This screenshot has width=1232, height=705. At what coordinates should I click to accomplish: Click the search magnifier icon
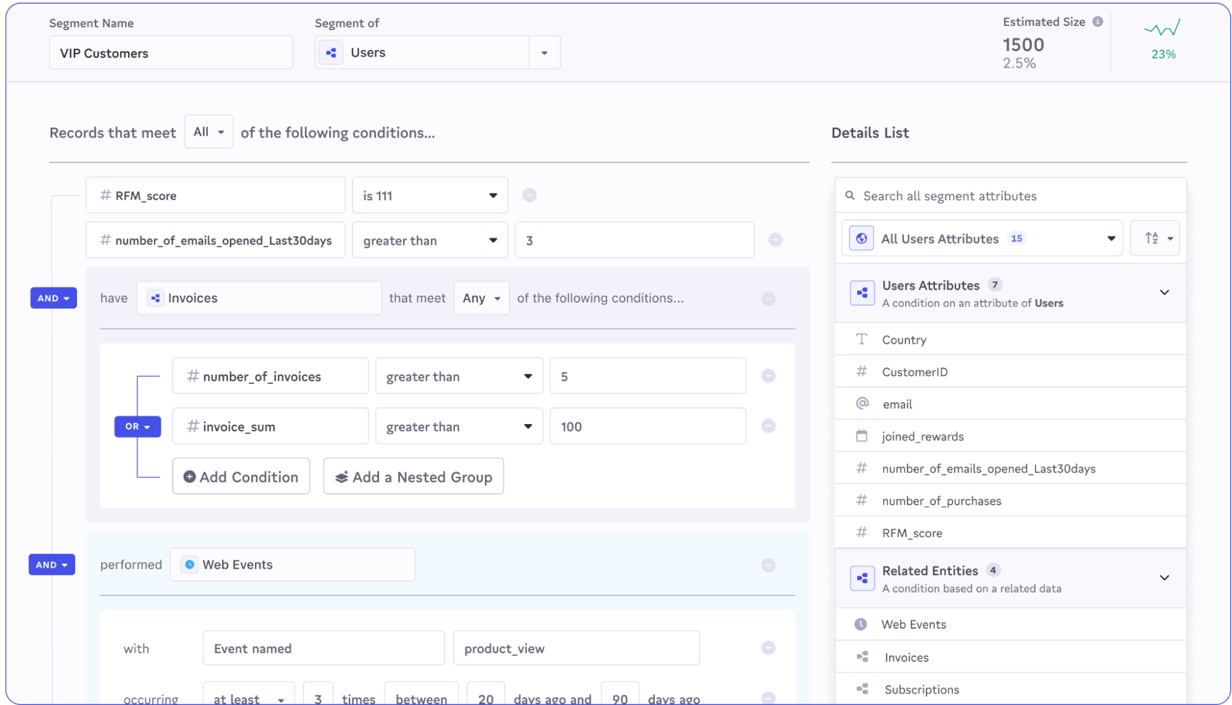click(850, 196)
